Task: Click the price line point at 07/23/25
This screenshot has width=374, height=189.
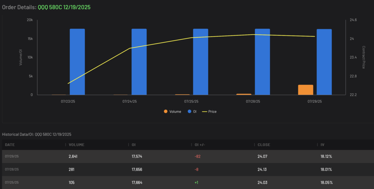Action: pos(68,83)
